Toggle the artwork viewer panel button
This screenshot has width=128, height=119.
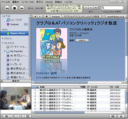[x=28, y=116]
